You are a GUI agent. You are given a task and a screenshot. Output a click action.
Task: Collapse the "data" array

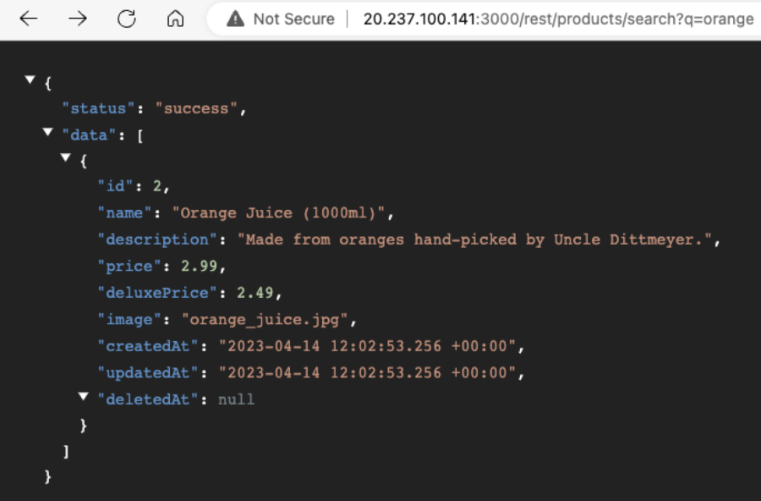[48, 133]
